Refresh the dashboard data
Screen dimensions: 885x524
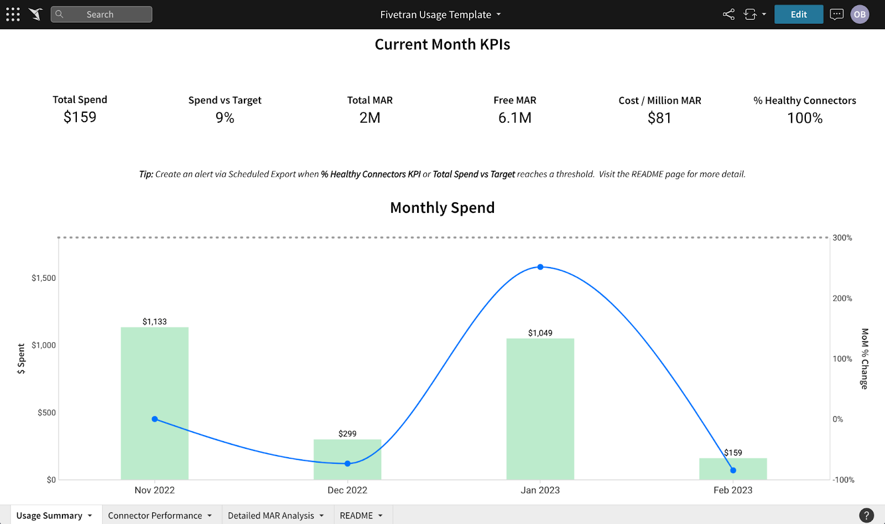750,14
